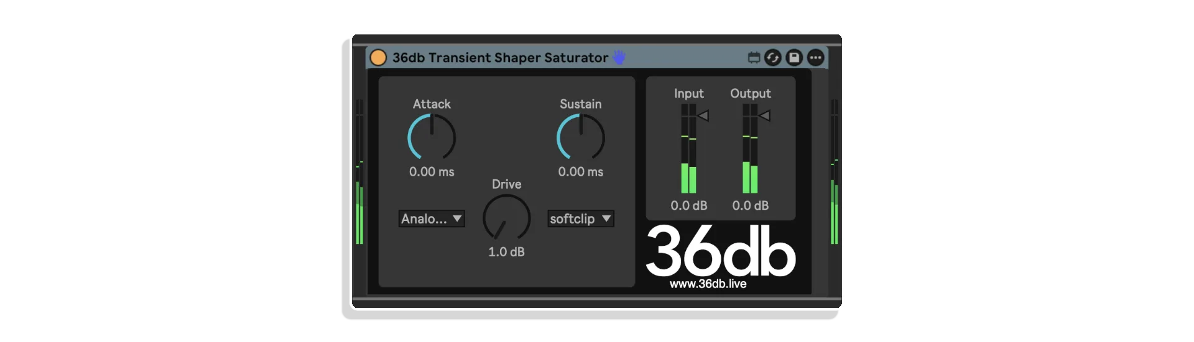Screen dimensions: 1194x342
Task: Click the Drive label
Action: [507, 184]
